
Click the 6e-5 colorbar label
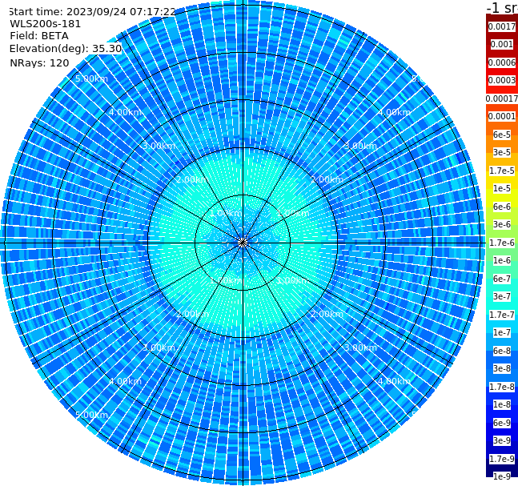point(502,135)
